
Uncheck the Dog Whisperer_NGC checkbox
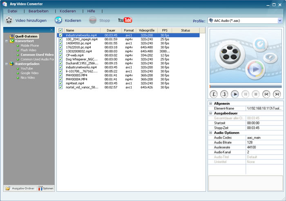pos(60,59)
